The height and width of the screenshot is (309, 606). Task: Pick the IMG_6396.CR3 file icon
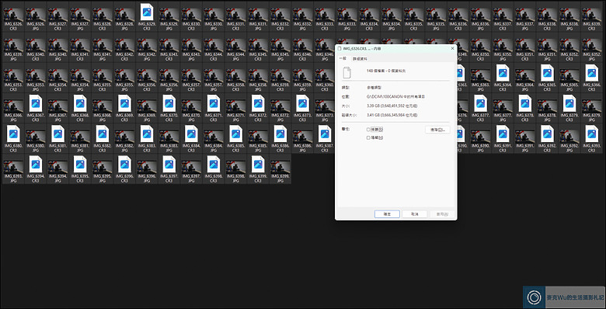(124, 164)
